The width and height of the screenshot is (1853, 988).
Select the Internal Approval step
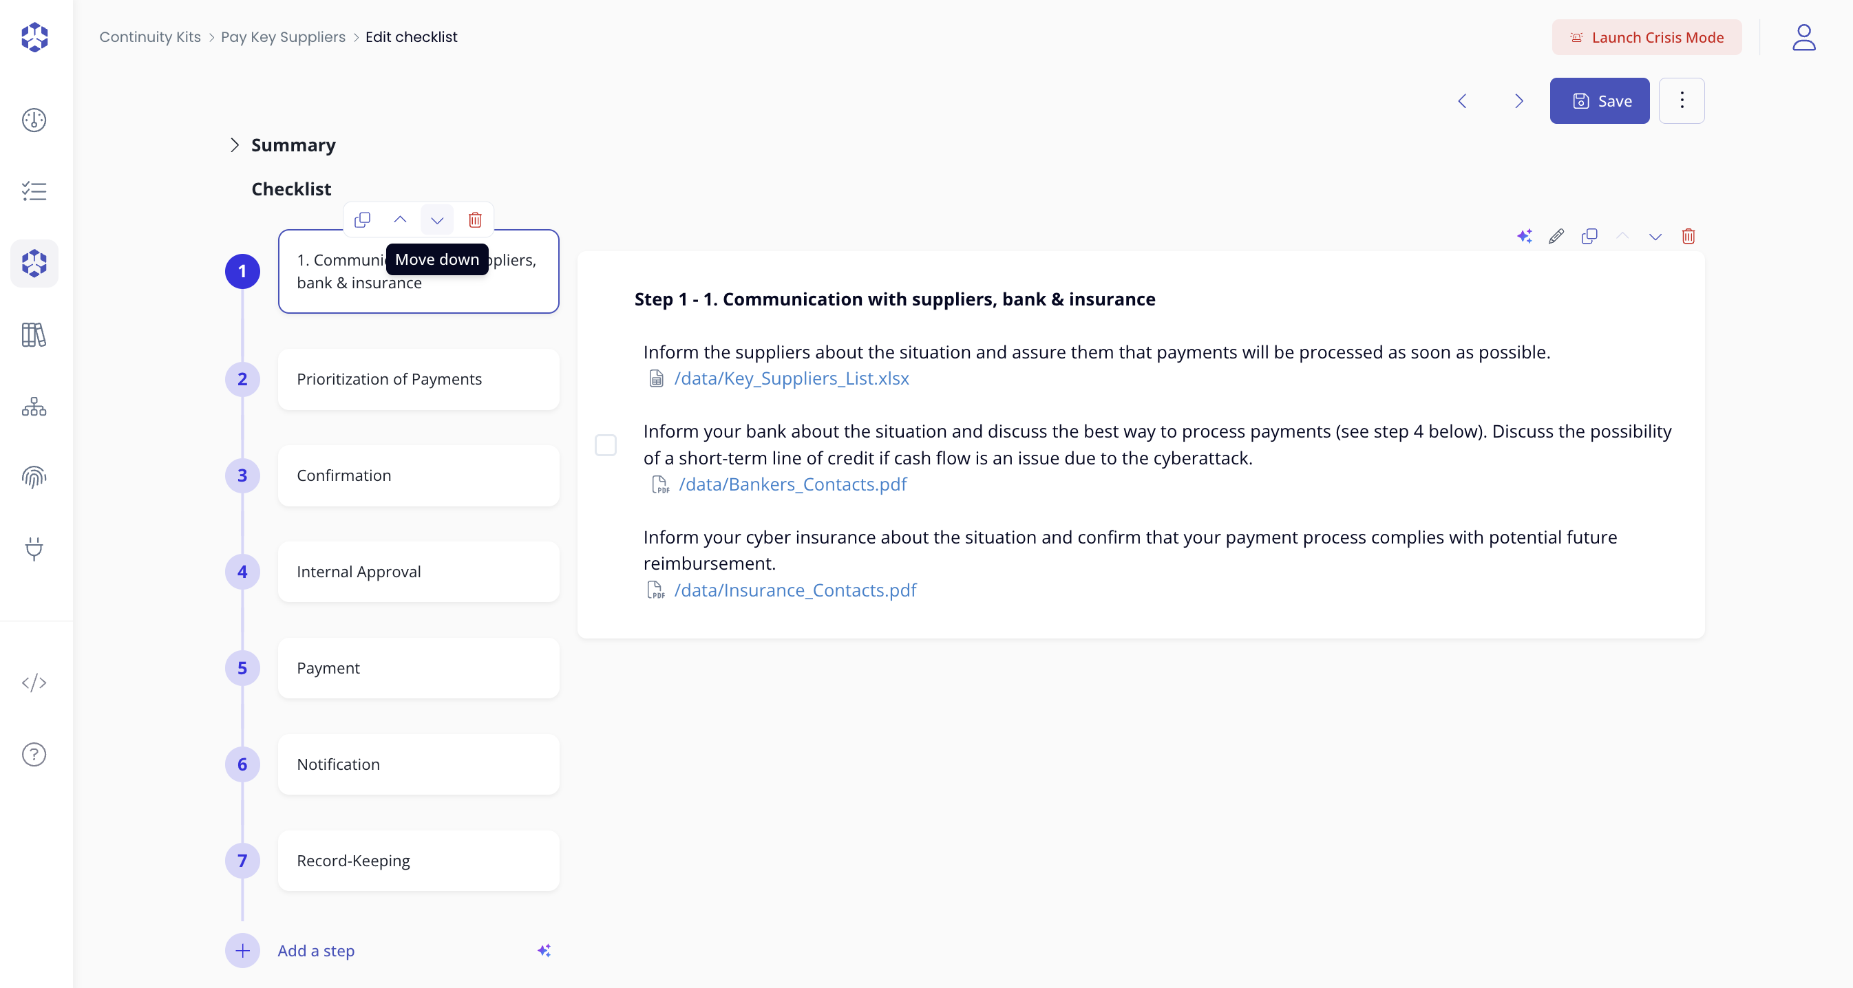click(418, 572)
